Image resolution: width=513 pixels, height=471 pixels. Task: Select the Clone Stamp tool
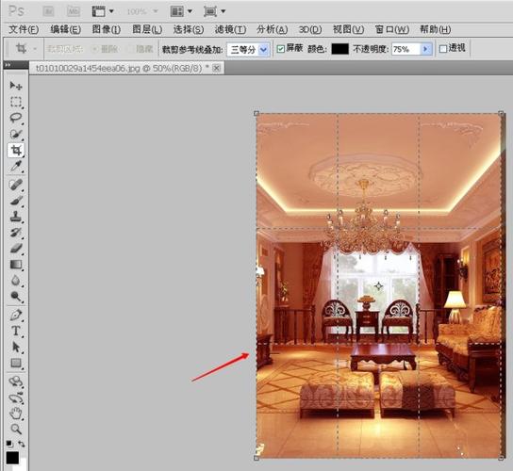[15, 216]
